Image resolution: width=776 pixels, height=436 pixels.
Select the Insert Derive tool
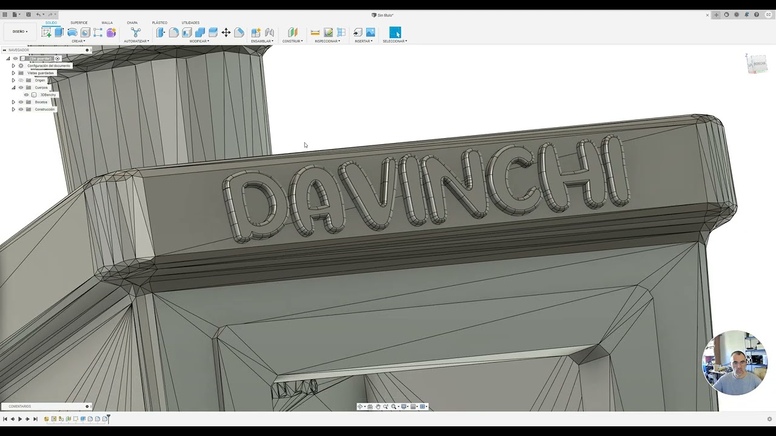358,32
